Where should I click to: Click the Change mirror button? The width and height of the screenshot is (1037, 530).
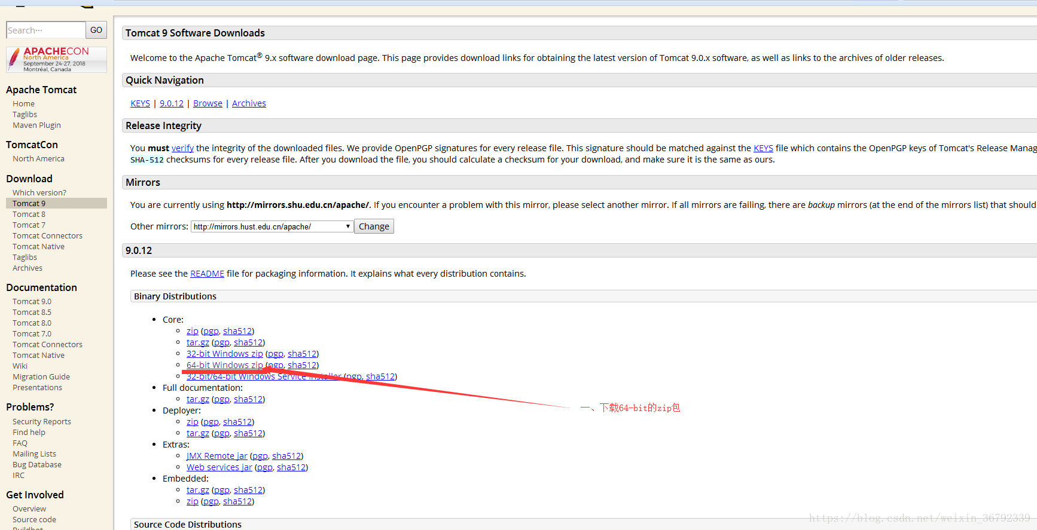point(374,226)
